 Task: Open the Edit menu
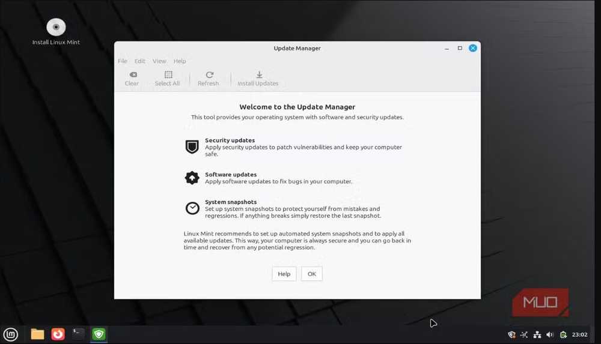click(139, 61)
